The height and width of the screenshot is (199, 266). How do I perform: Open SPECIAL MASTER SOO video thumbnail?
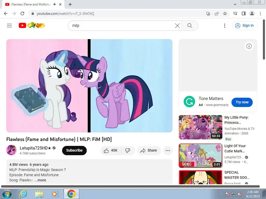coord(201,177)
